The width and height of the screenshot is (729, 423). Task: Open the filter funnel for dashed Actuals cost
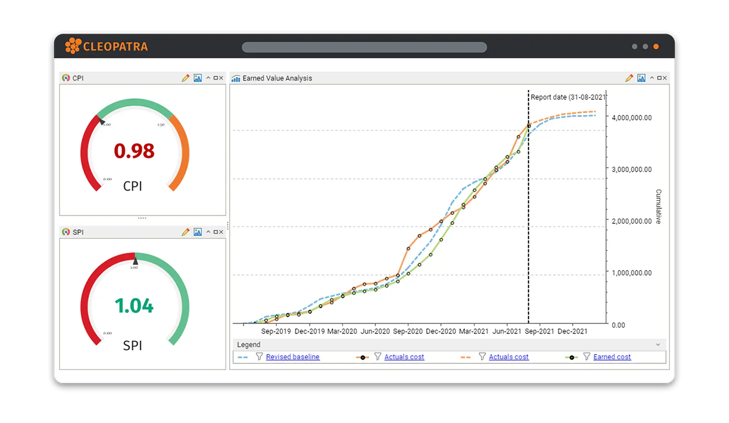tap(482, 357)
